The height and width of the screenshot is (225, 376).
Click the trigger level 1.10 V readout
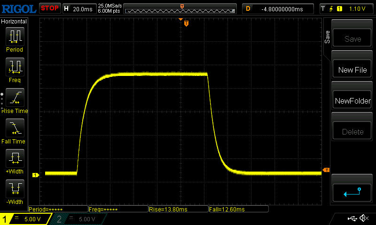tap(357, 9)
